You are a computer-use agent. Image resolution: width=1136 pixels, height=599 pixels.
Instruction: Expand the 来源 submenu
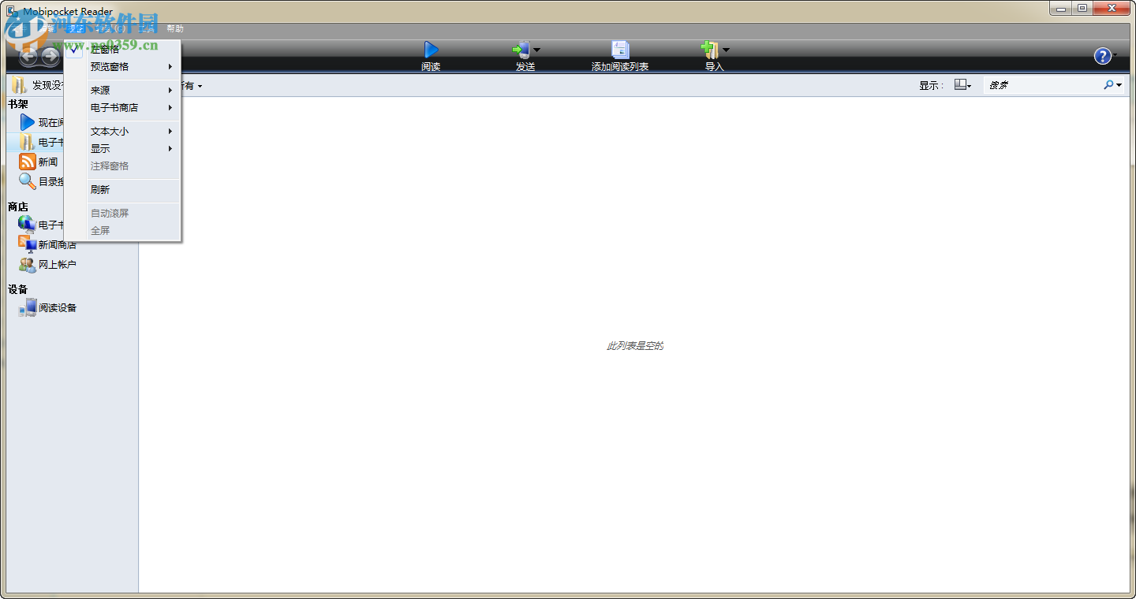123,91
